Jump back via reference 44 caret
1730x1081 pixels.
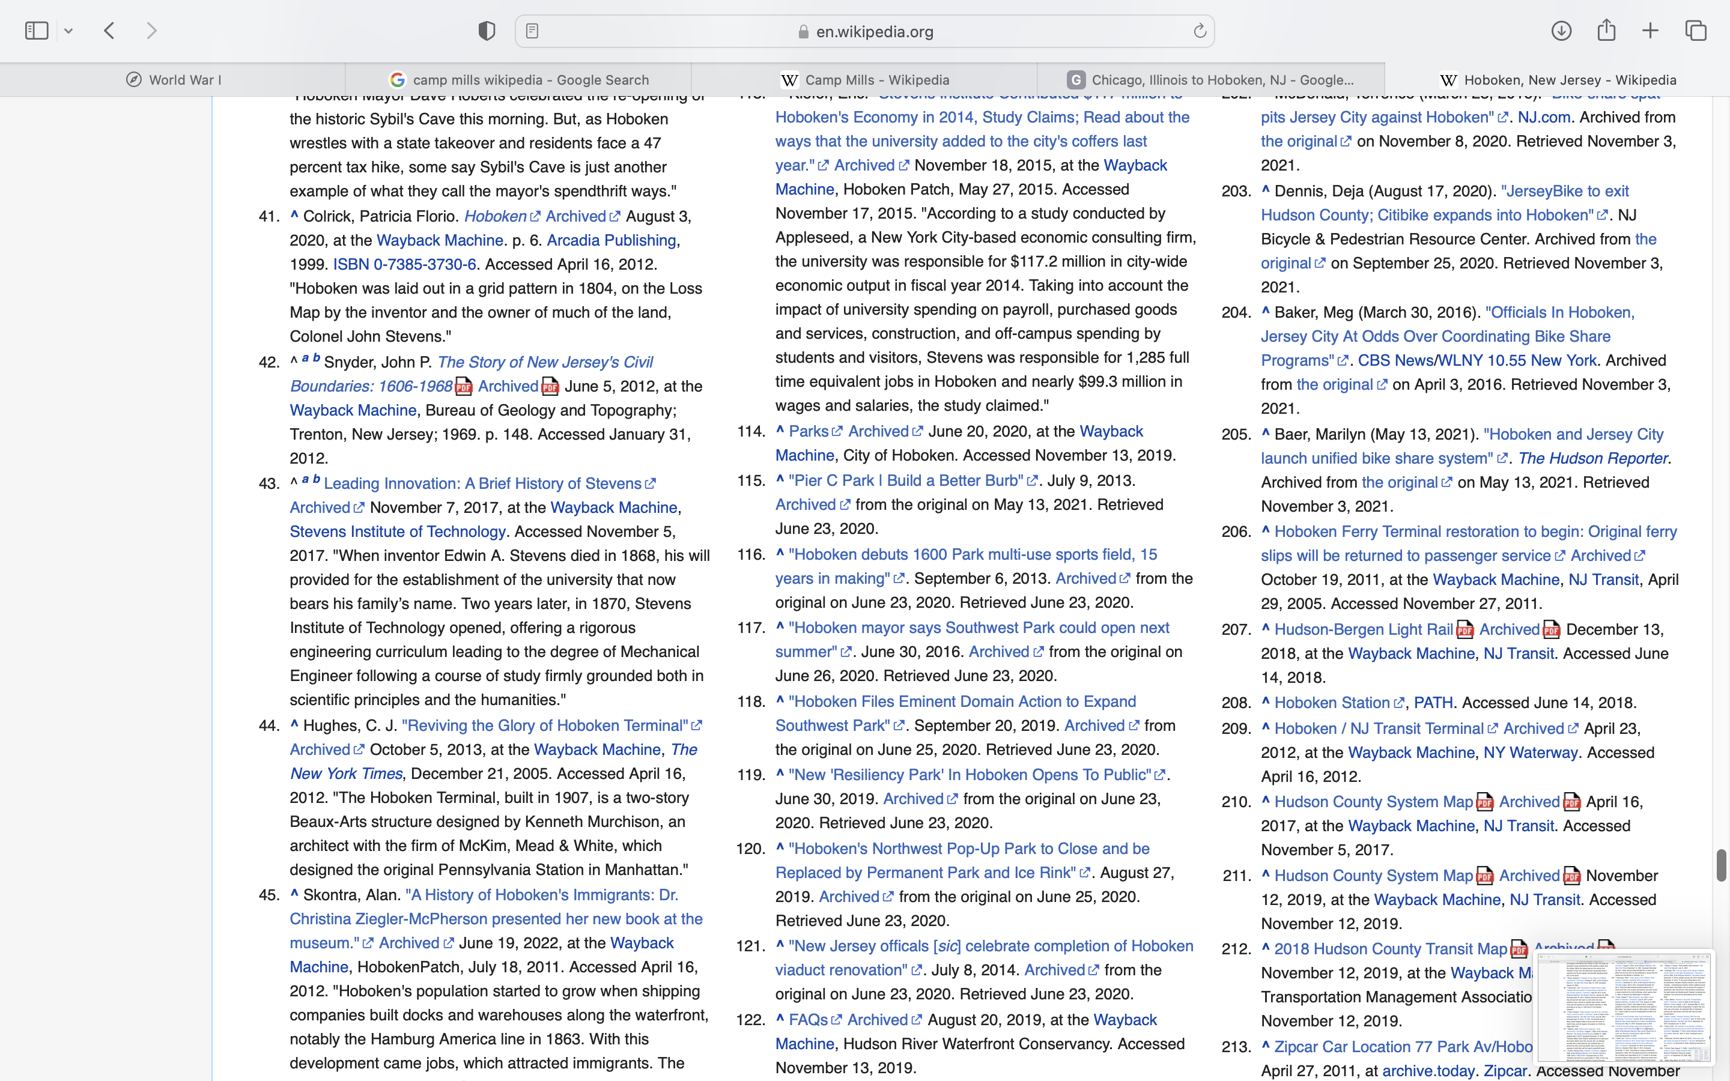click(x=294, y=724)
